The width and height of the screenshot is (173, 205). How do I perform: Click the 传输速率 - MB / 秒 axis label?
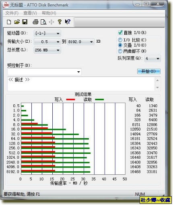69,183
